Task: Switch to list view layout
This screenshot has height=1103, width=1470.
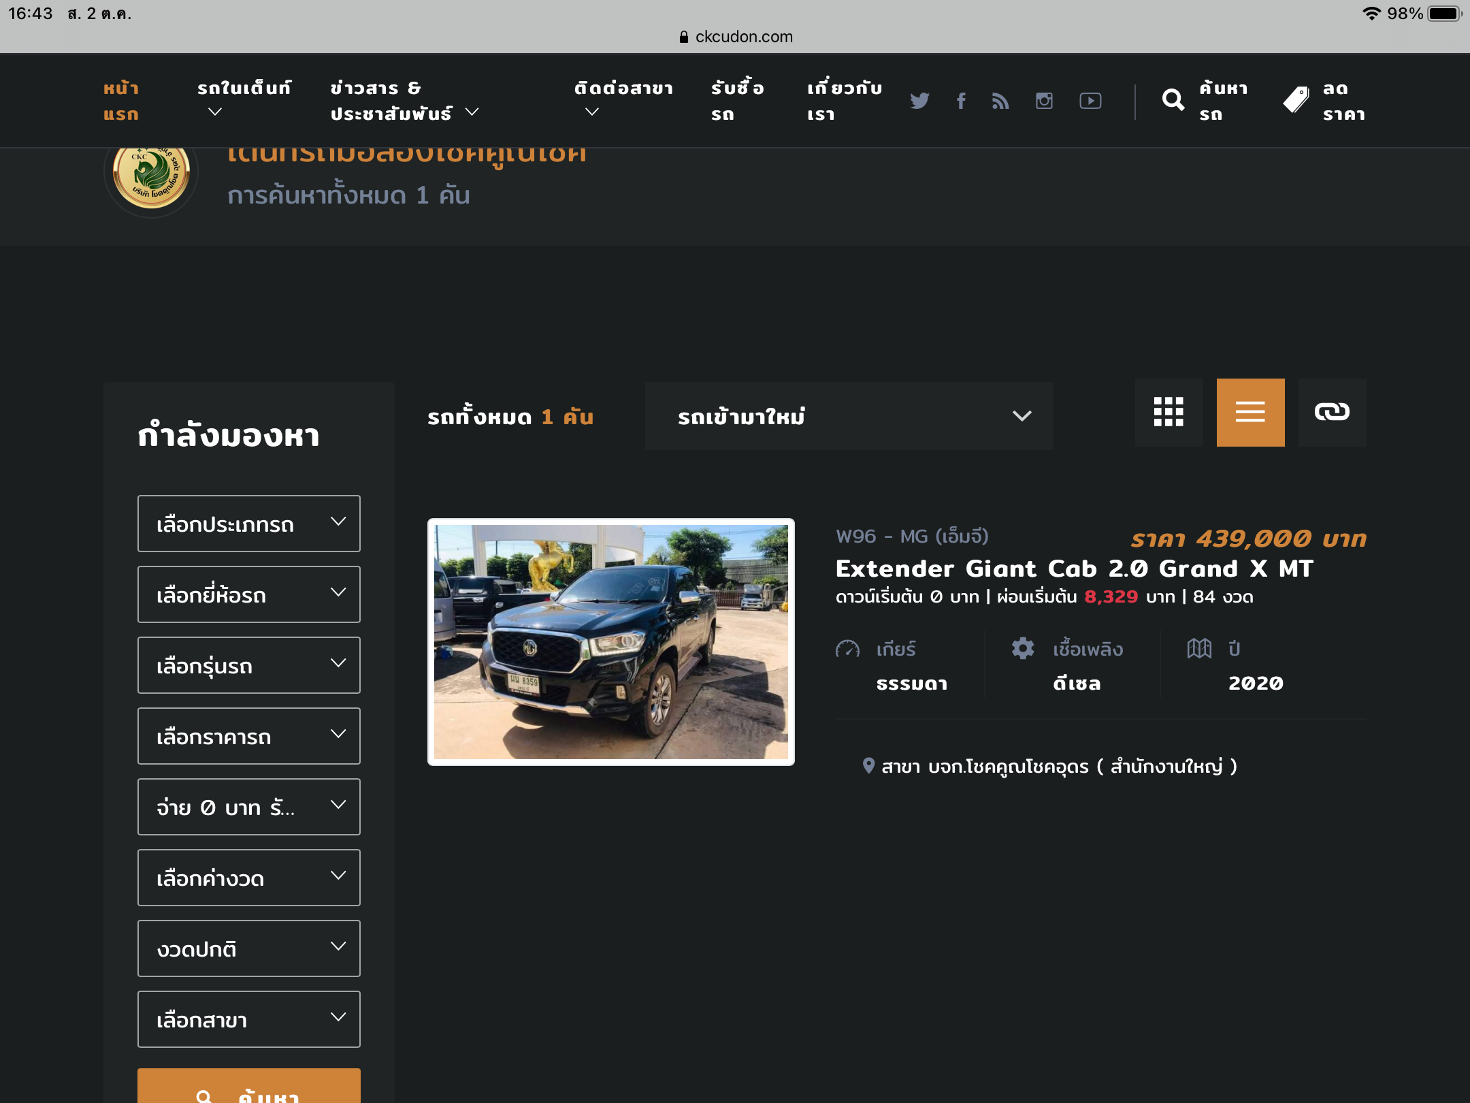Action: (1250, 413)
